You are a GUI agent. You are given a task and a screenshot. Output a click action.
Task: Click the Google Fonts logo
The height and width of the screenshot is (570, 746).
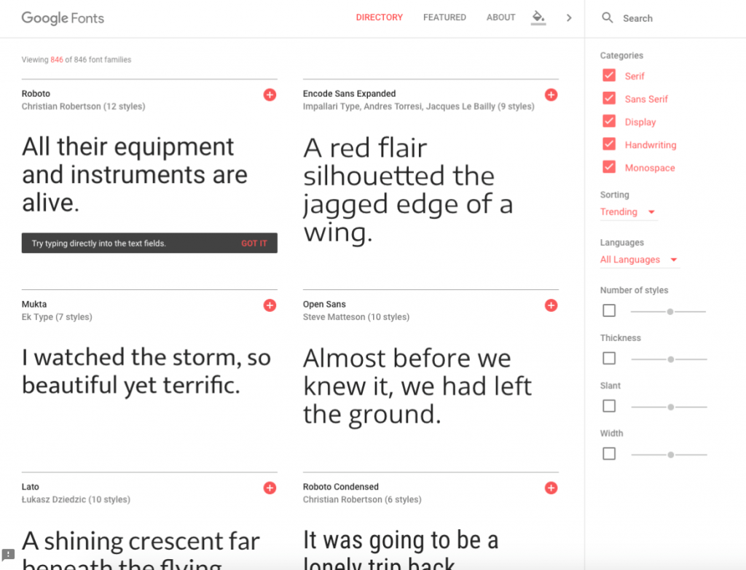(63, 18)
